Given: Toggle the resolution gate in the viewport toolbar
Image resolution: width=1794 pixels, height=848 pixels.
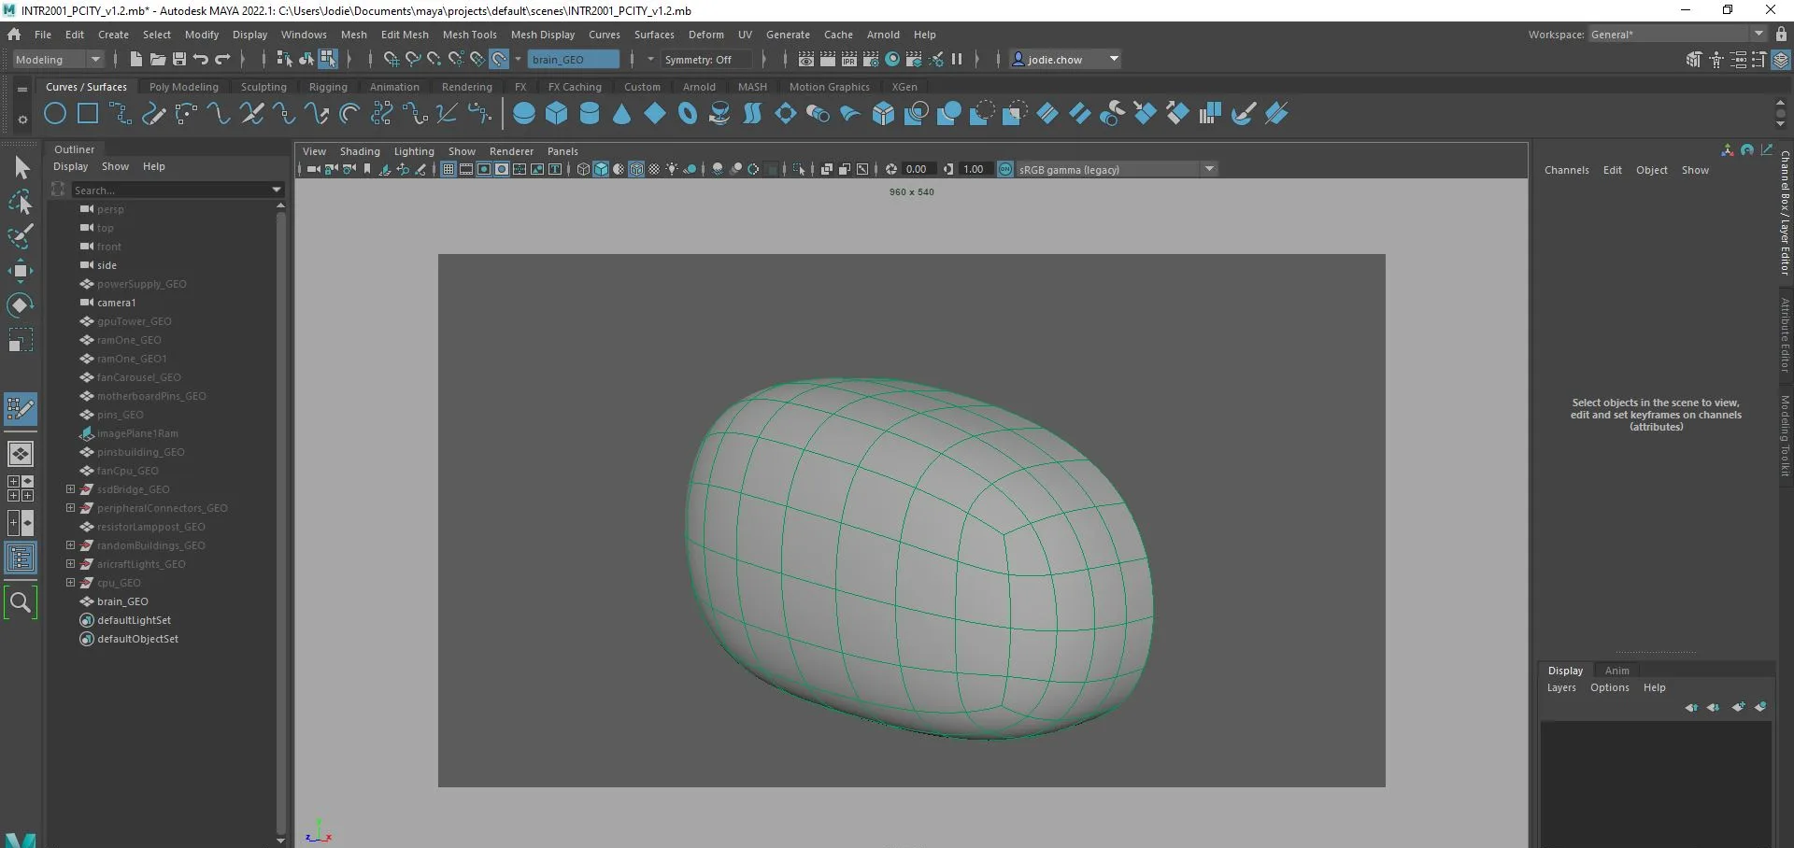Looking at the screenshot, I should 484,169.
